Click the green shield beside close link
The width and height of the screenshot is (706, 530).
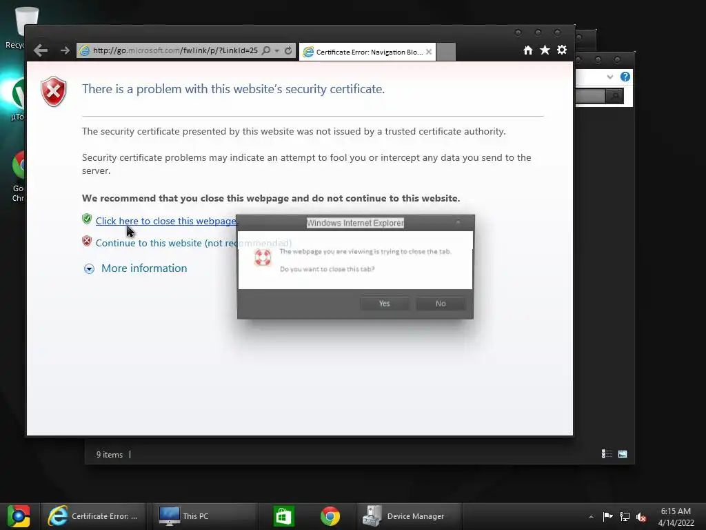[x=87, y=219]
